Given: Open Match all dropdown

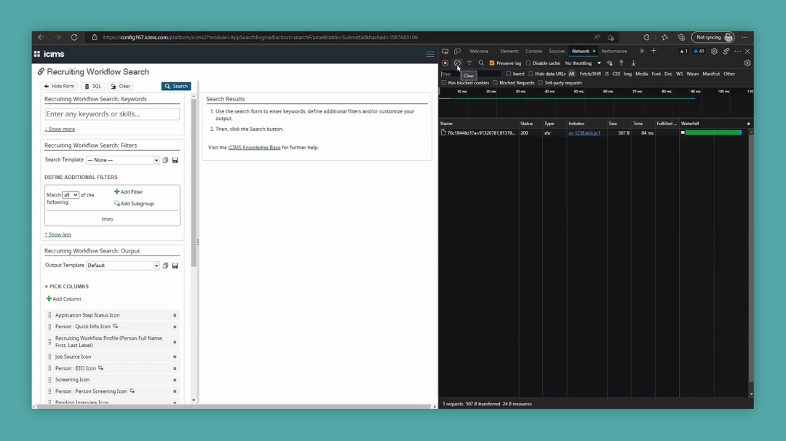Looking at the screenshot, I should pyautogui.click(x=70, y=194).
